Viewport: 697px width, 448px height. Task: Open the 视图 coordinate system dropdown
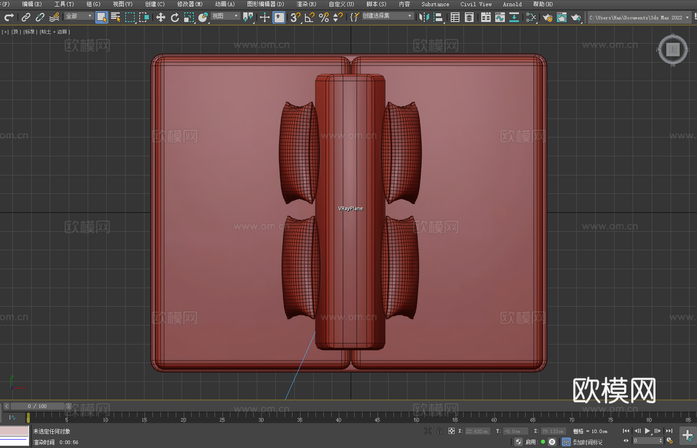(225, 16)
